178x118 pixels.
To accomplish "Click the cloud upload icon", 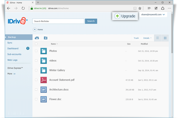I will [x=37, y=38].
